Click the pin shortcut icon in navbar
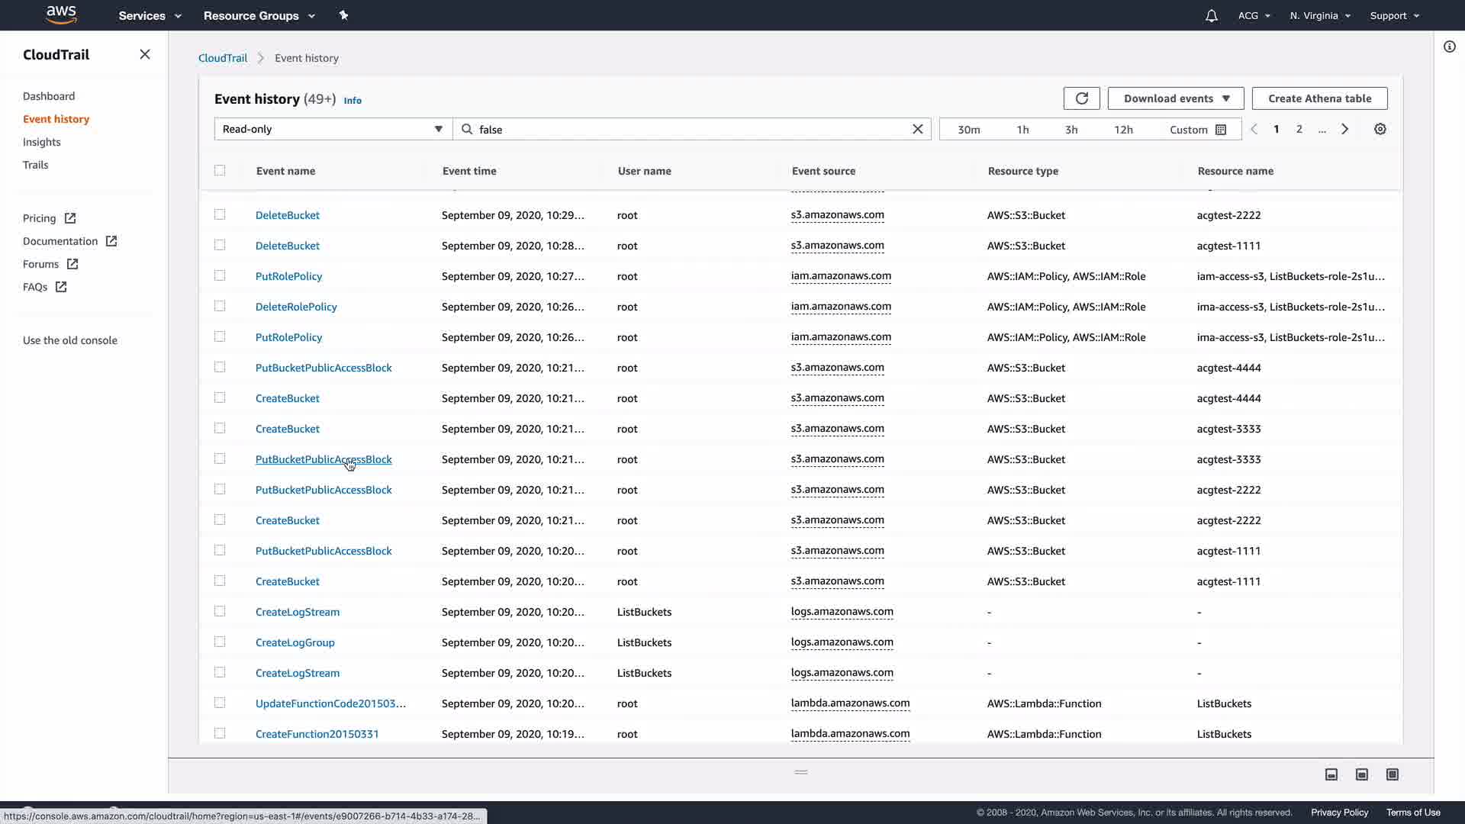The image size is (1465, 824). point(343,15)
